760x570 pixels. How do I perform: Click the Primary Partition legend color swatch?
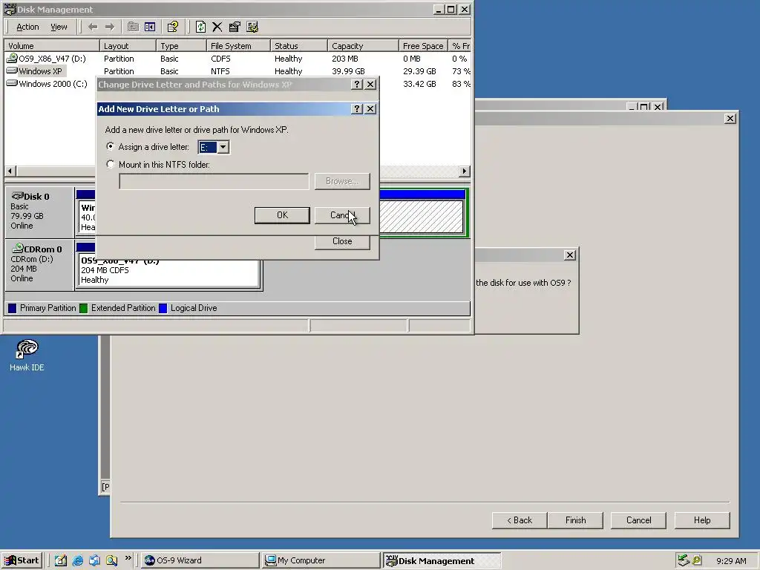pos(12,308)
